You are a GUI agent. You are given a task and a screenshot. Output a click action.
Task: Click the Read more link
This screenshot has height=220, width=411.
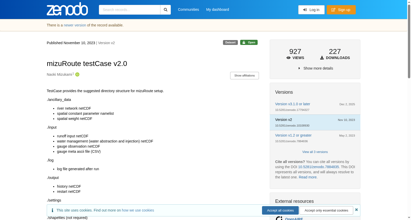[308, 177]
